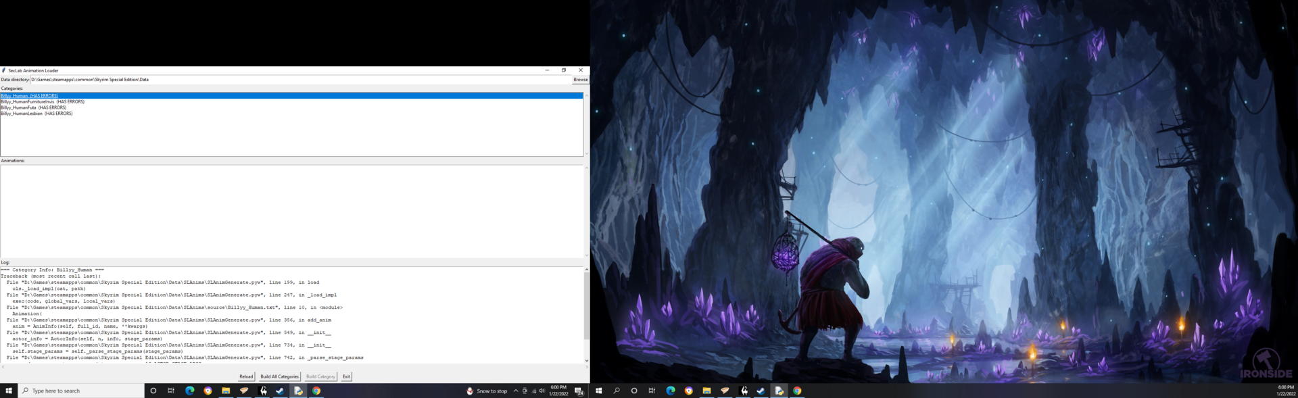Click the 'Snow to stop' weather widget
The image size is (1298, 398).
pos(487,391)
